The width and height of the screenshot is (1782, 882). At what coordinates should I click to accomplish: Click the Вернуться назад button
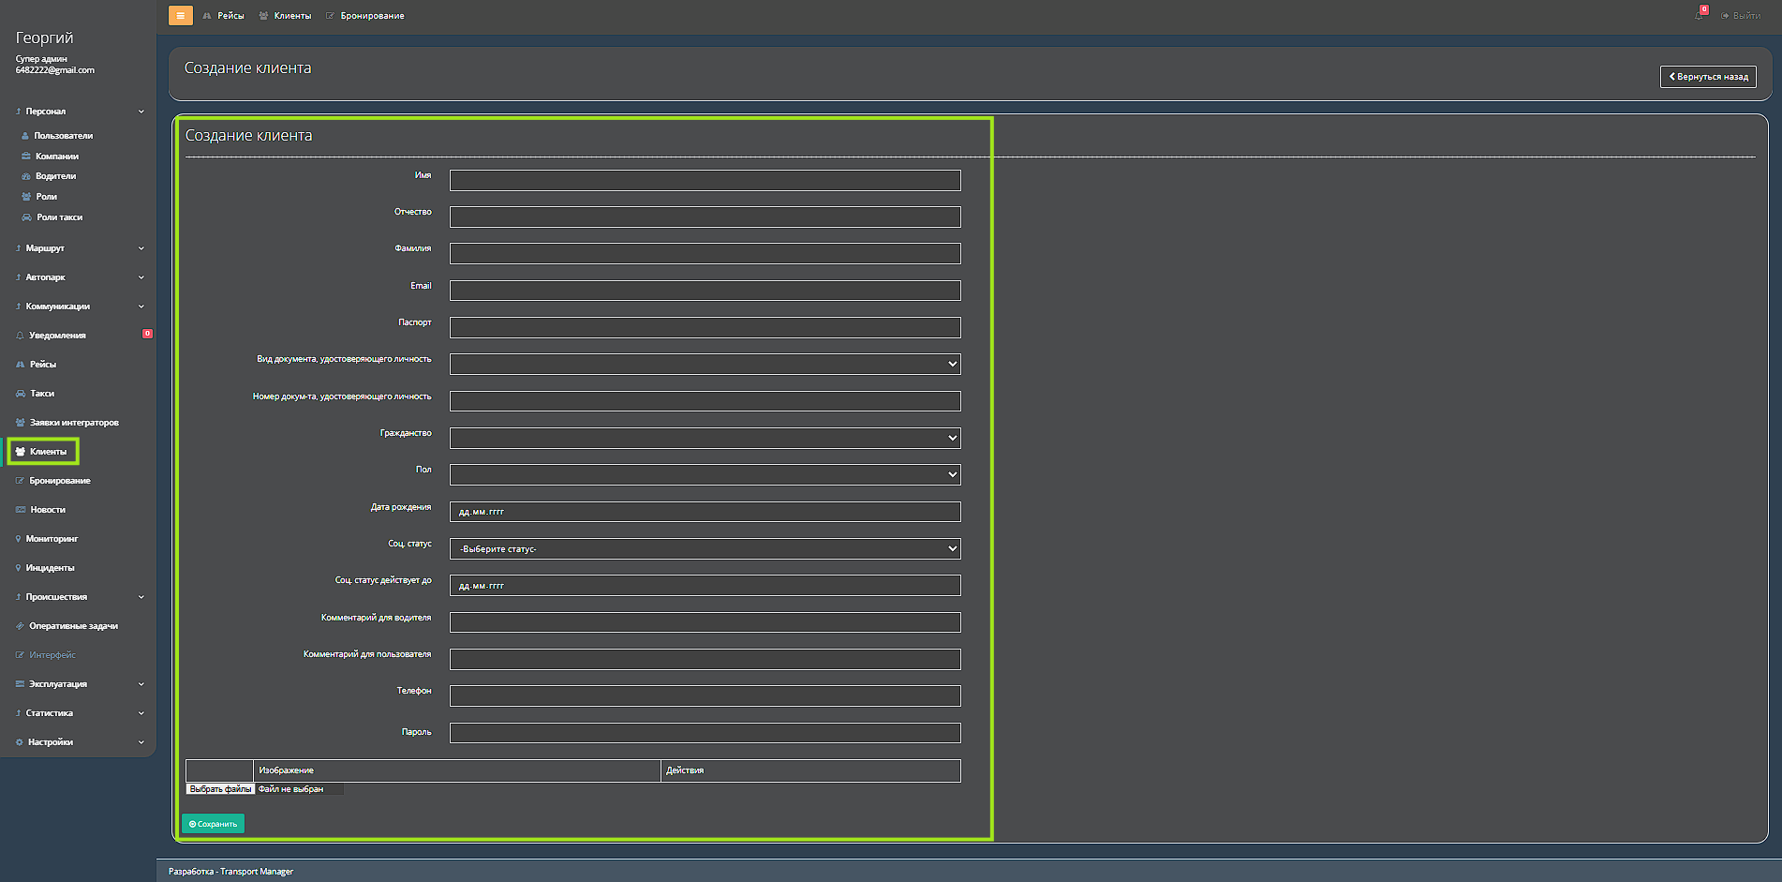pos(1708,77)
